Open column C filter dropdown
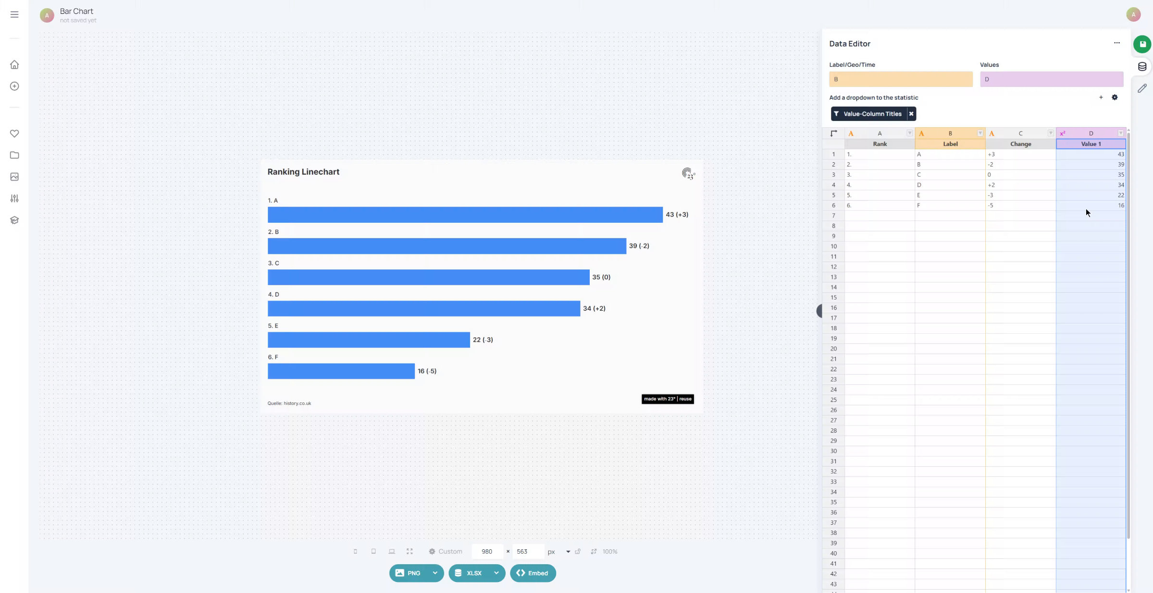The image size is (1153, 593). point(1050,133)
